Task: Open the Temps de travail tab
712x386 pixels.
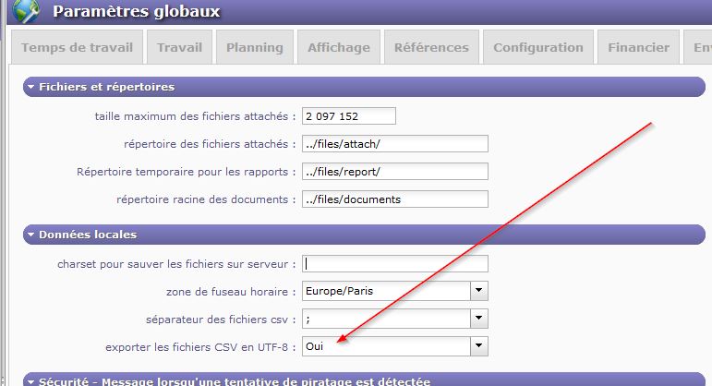Action: [77, 47]
